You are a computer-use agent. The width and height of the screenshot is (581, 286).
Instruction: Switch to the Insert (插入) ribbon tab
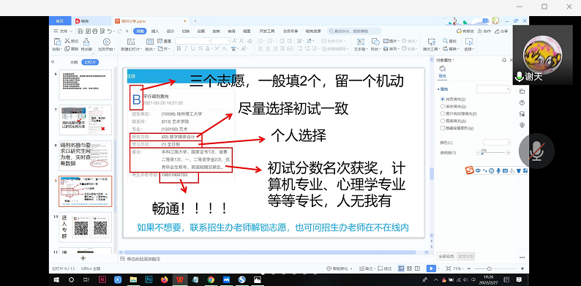pyautogui.click(x=155, y=31)
